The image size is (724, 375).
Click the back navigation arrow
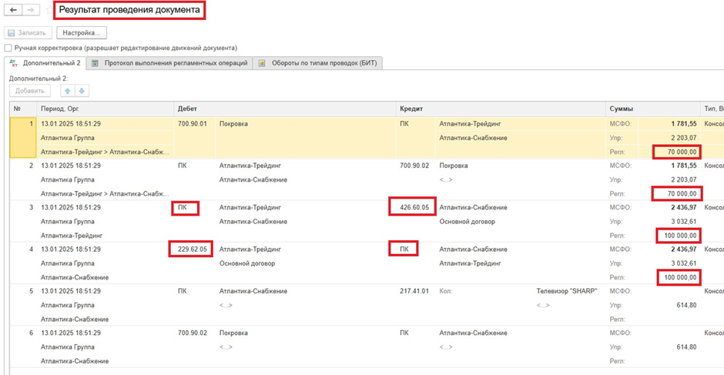click(x=13, y=10)
